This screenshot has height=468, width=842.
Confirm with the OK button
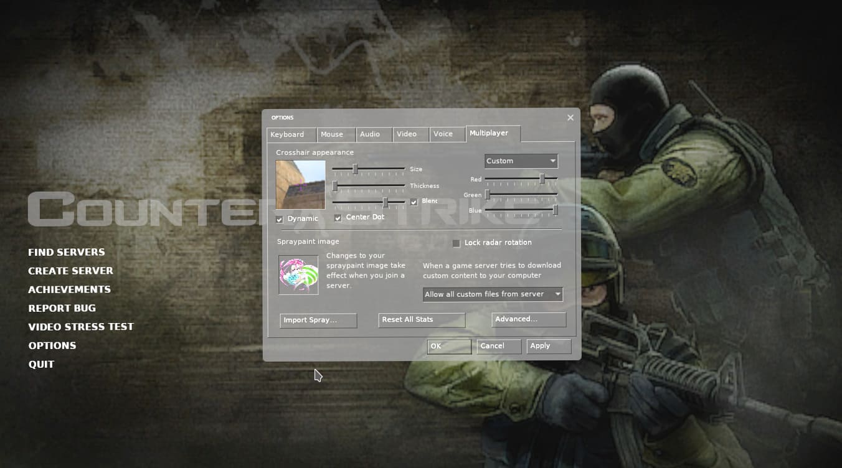point(449,347)
